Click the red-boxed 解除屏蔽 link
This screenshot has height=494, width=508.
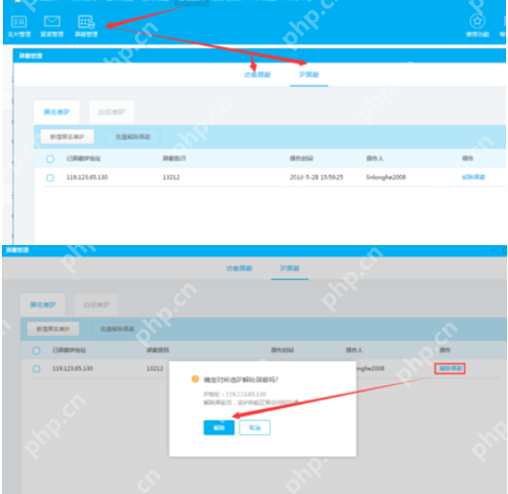click(450, 369)
